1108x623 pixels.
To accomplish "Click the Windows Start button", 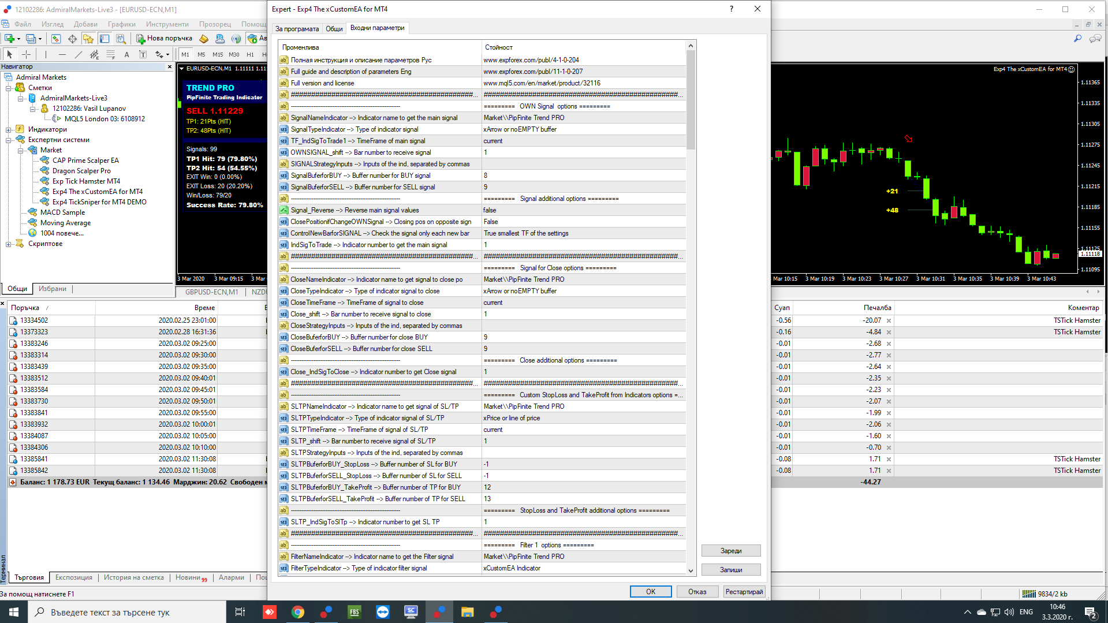I will coord(14,612).
